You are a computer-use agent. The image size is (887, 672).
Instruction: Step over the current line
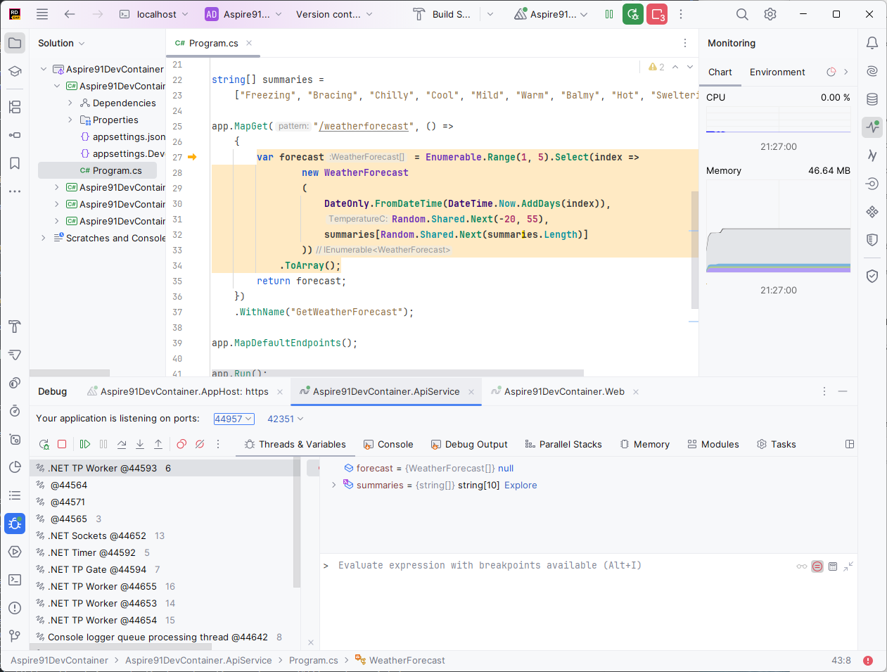tap(122, 444)
